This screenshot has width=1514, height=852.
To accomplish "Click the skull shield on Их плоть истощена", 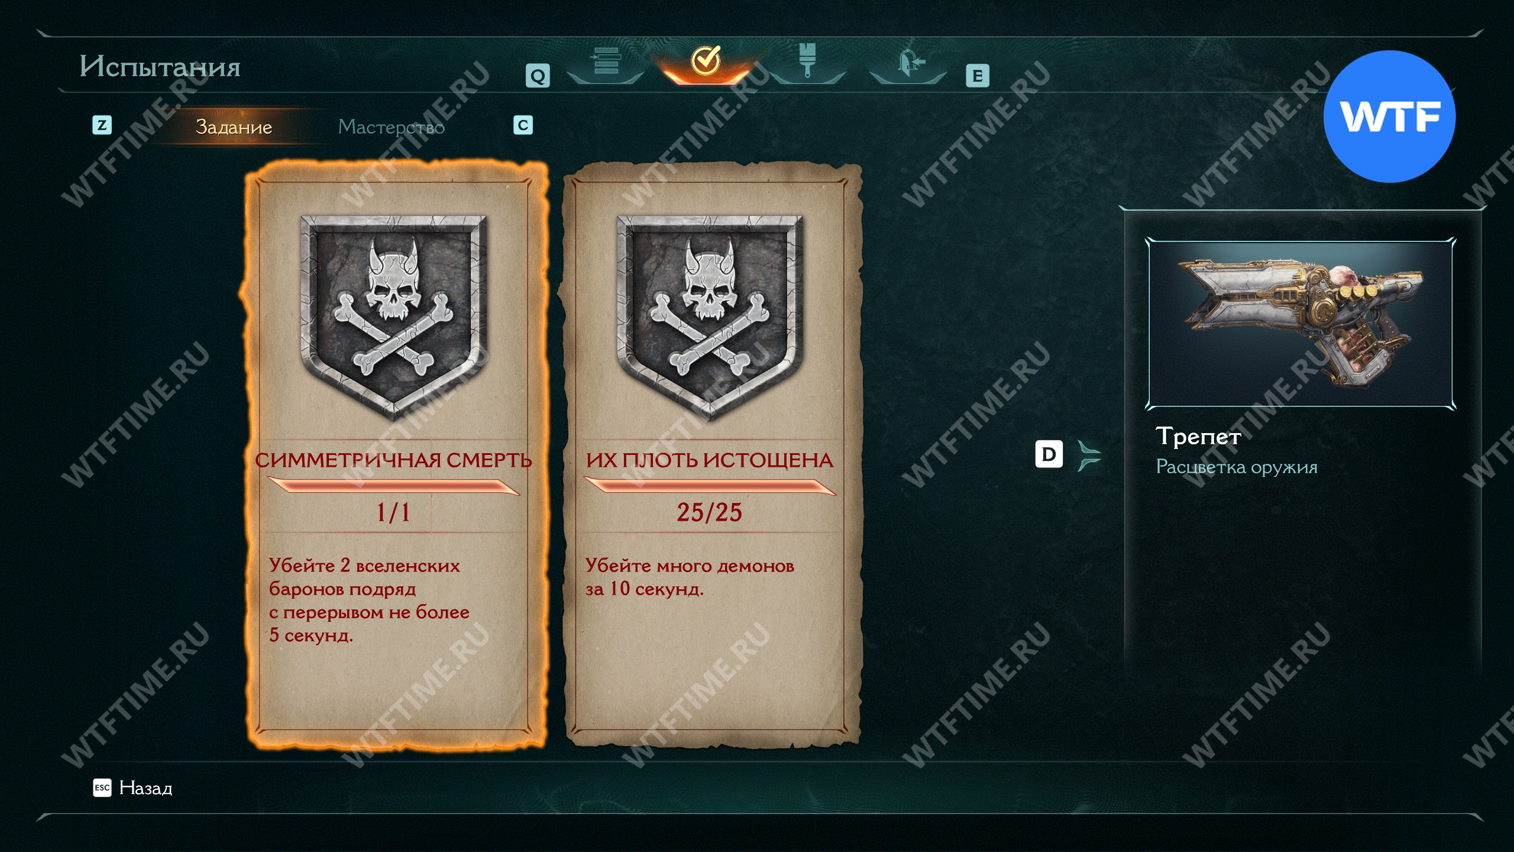I will point(709,317).
